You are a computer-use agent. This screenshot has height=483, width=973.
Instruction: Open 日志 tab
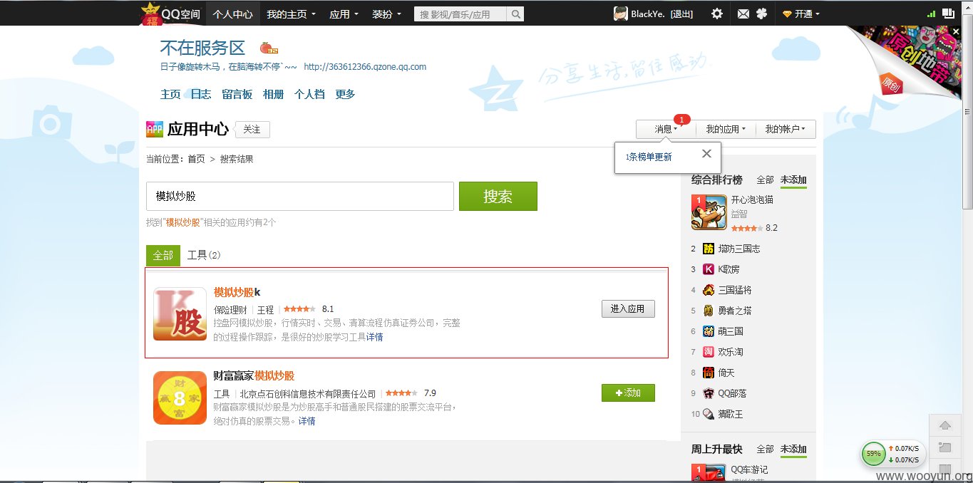(201, 94)
